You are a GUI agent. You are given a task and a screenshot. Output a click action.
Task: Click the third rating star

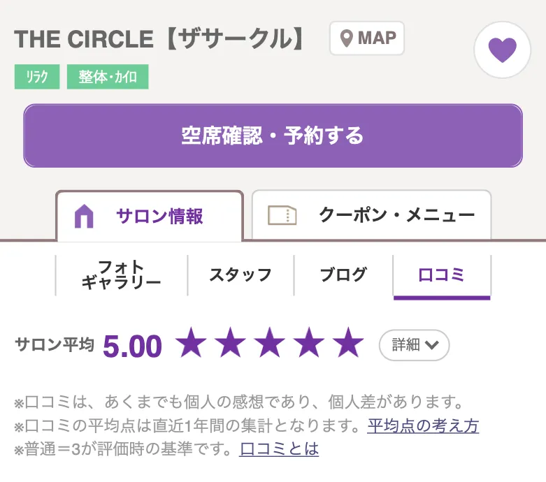(270, 342)
